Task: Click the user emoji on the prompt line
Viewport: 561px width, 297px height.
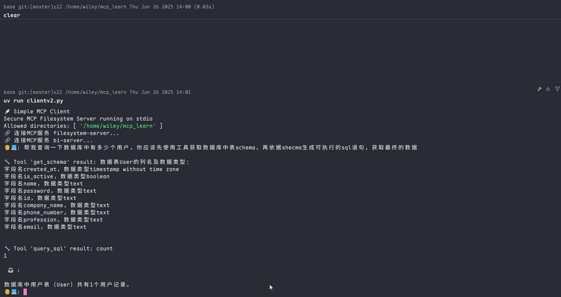Action: (7, 147)
